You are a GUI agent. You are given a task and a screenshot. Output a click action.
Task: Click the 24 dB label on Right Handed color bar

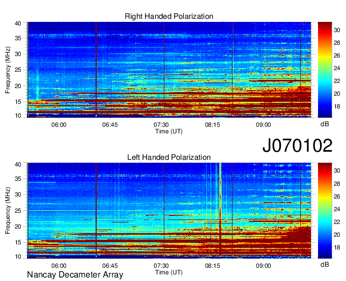[x=337, y=68]
